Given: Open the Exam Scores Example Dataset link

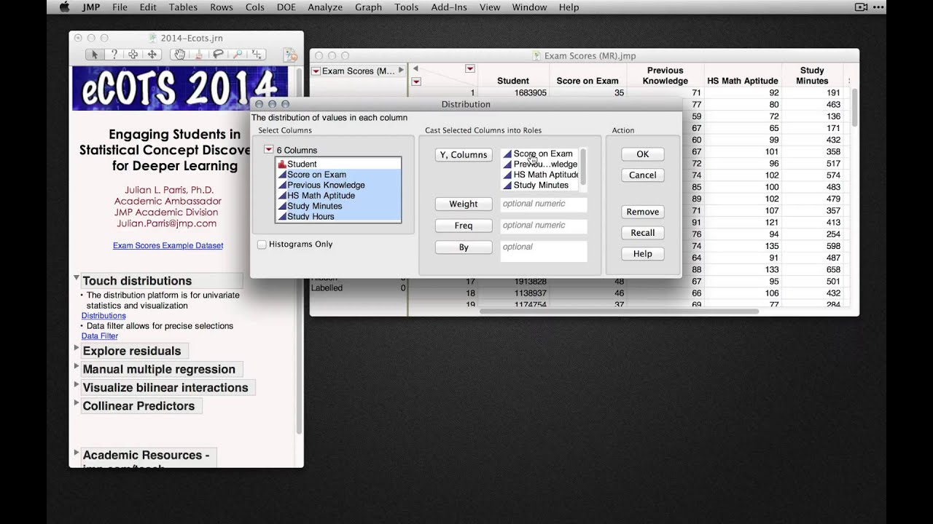Looking at the screenshot, I should 168,246.
